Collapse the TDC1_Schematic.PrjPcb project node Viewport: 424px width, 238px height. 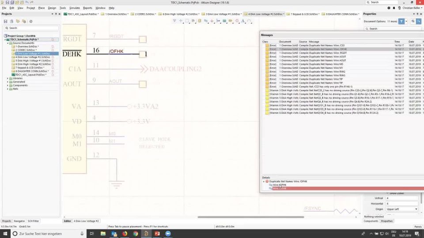coord(5,39)
